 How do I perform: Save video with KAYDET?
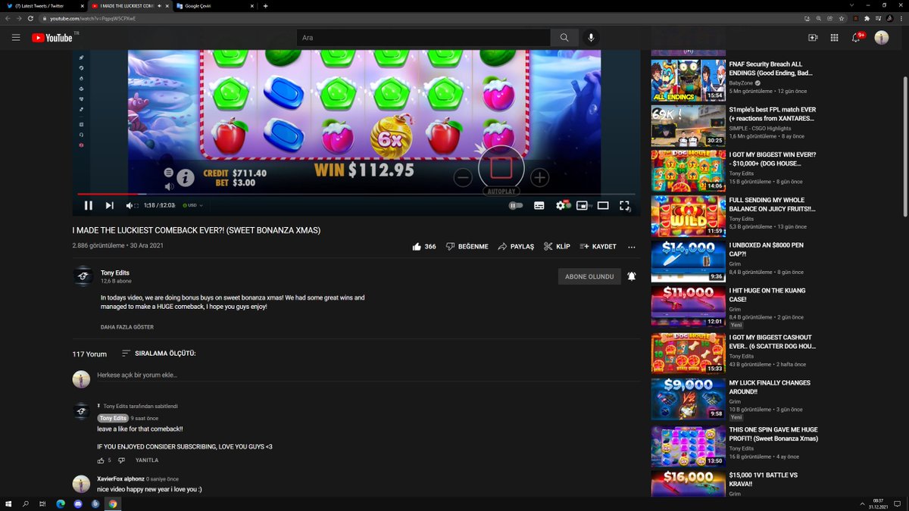tap(598, 247)
